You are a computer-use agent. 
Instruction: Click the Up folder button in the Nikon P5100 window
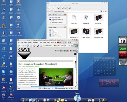(58, 8)
